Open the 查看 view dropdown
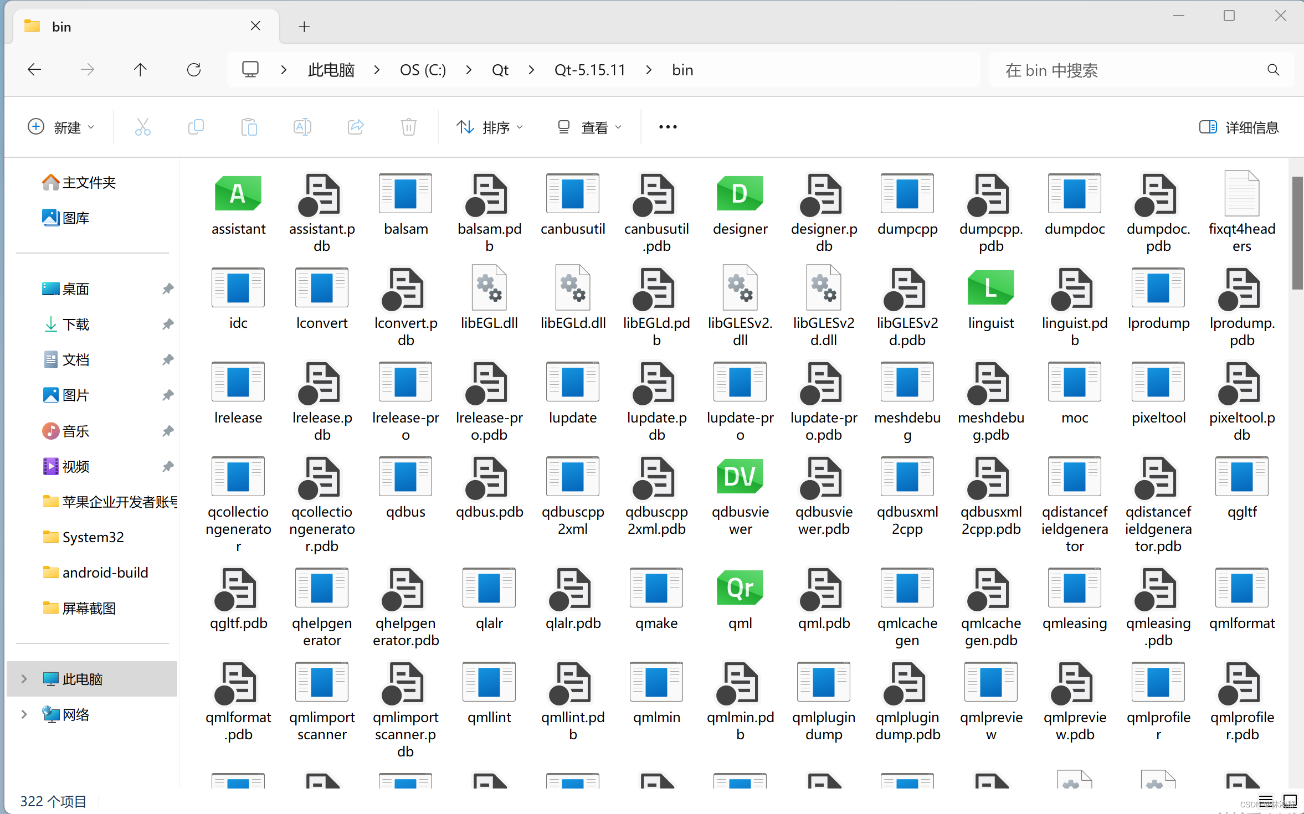This screenshot has width=1304, height=814. point(589,127)
